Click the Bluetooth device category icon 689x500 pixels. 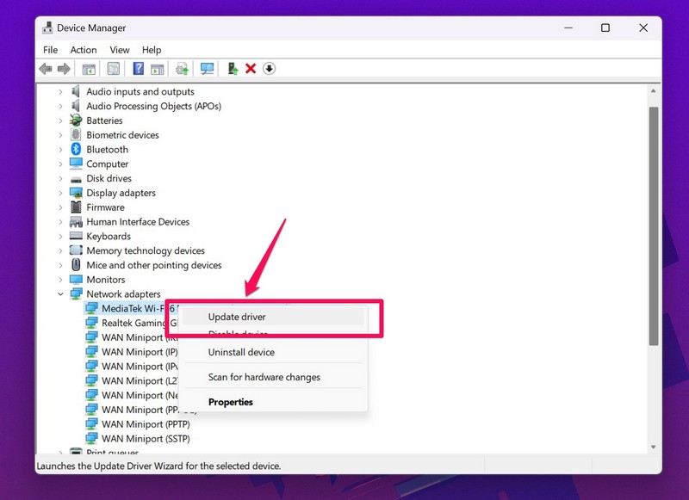point(77,150)
